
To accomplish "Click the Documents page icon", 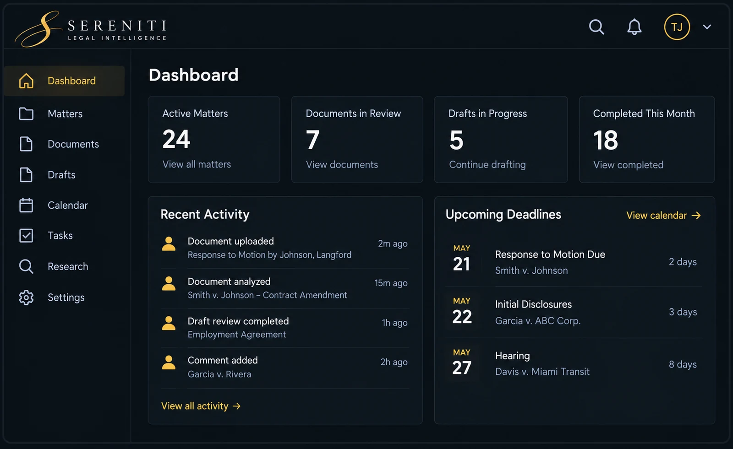I will click(26, 144).
